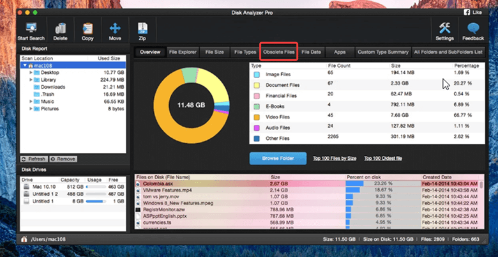Viewport: 498px width, 257px height.
Task: Click the home icon beside /Users/mac108
Action: (x=24, y=239)
